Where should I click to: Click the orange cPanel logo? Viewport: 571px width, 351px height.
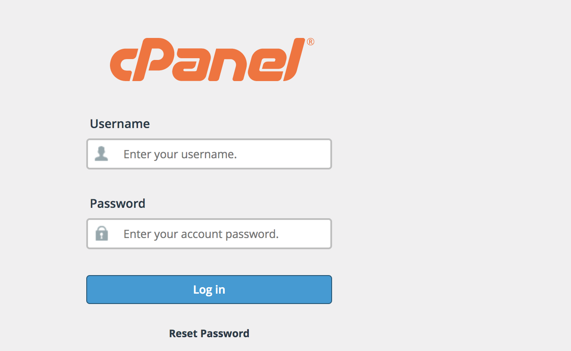coord(212,60)
